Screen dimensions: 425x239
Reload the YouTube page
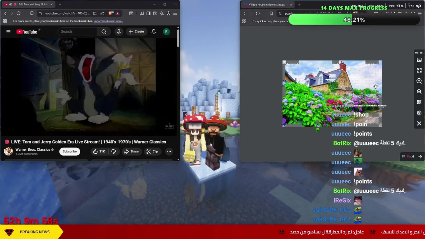click(19, 13)
